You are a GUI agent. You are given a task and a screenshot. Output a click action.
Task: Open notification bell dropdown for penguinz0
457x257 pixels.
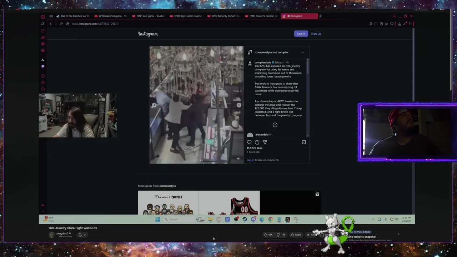(82, 235)
